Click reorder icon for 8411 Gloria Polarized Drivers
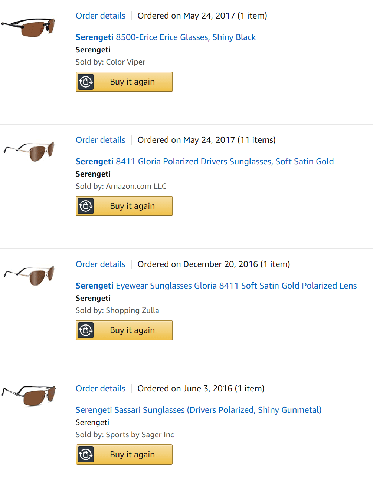Screen dimensions: 373x491 (86, 206)
